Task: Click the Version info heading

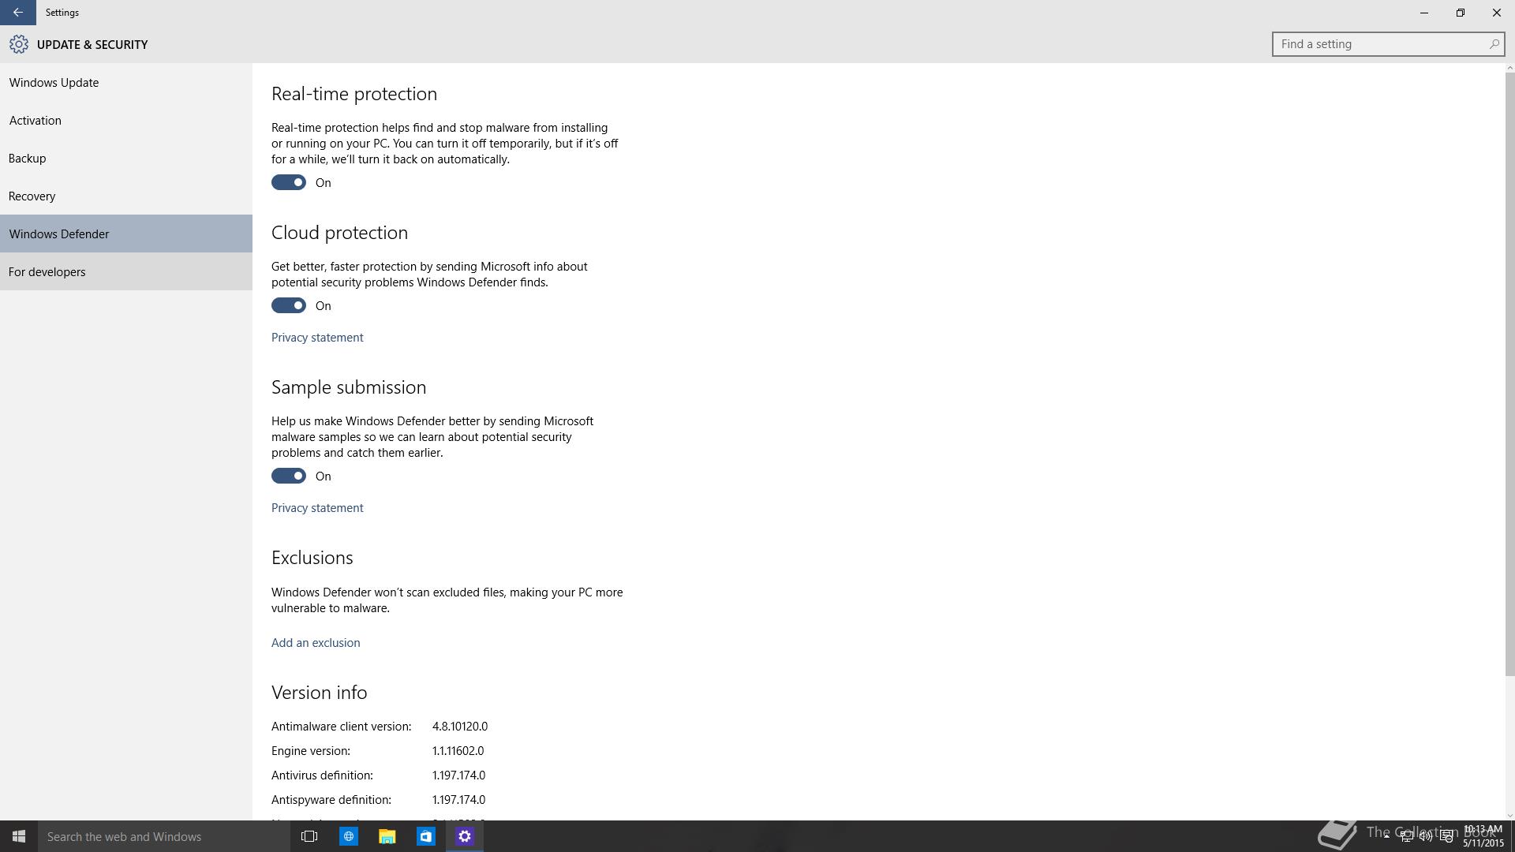Action: pyautogui.click(x=319, y=693)
